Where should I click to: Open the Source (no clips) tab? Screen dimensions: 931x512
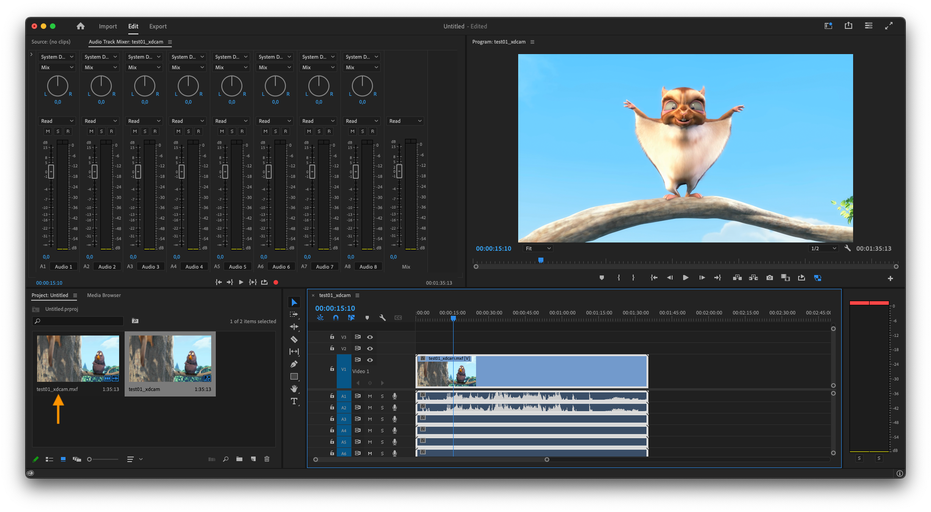[51, 42]
